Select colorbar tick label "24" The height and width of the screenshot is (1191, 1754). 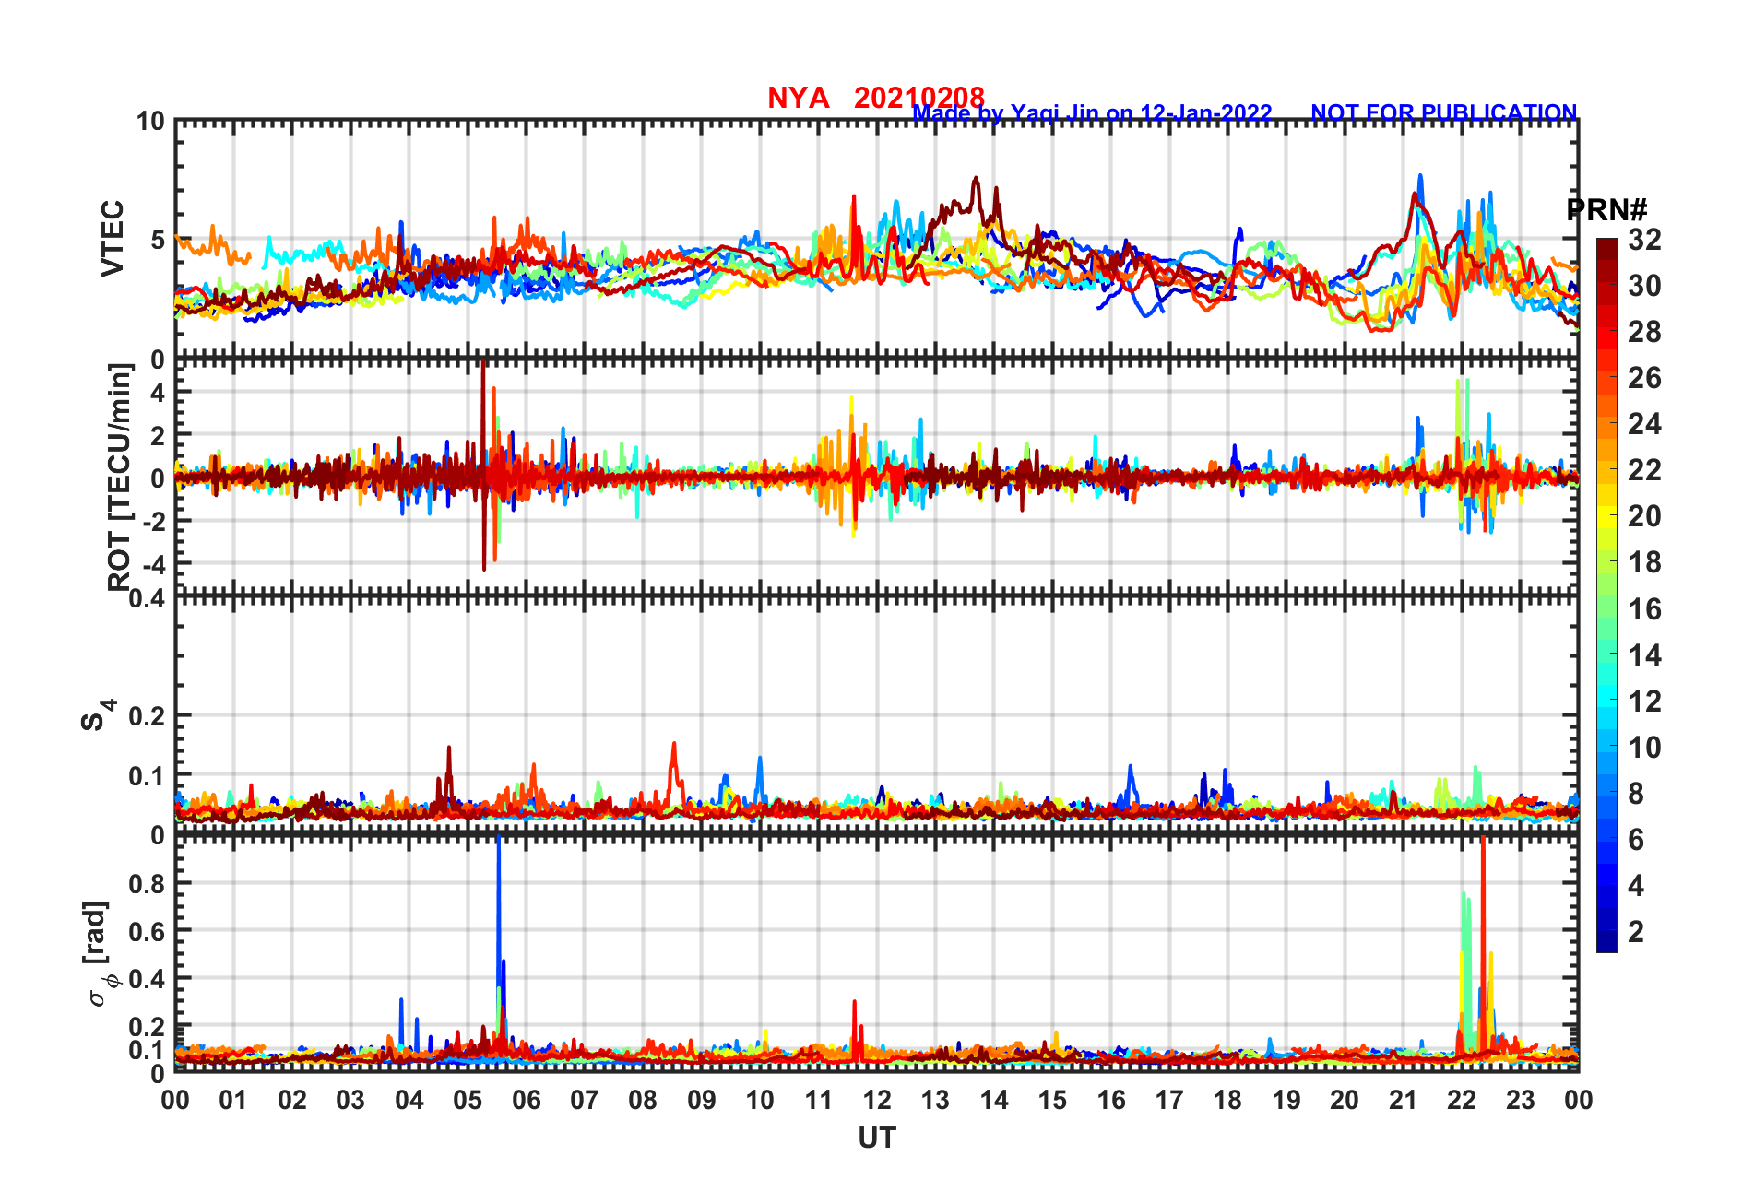click(x=1644, y=424)
